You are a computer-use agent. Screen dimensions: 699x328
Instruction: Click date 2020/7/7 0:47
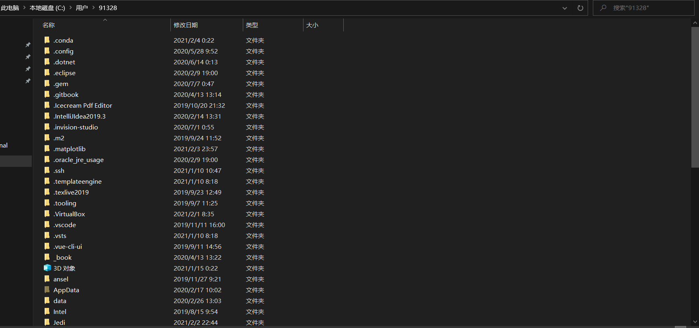(x=194, y=84)
